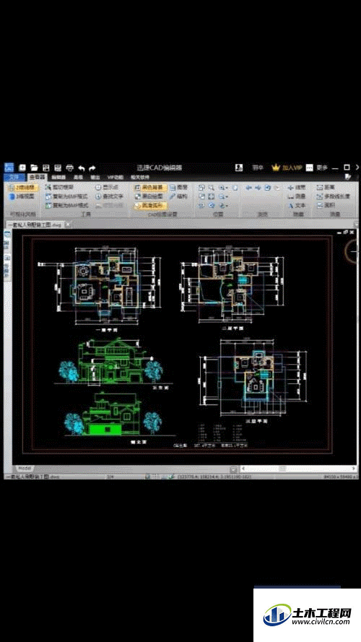This screenshot has height=642, width=361.
Task: Toggle 显示点 show points option
Action: coord(106,187)
